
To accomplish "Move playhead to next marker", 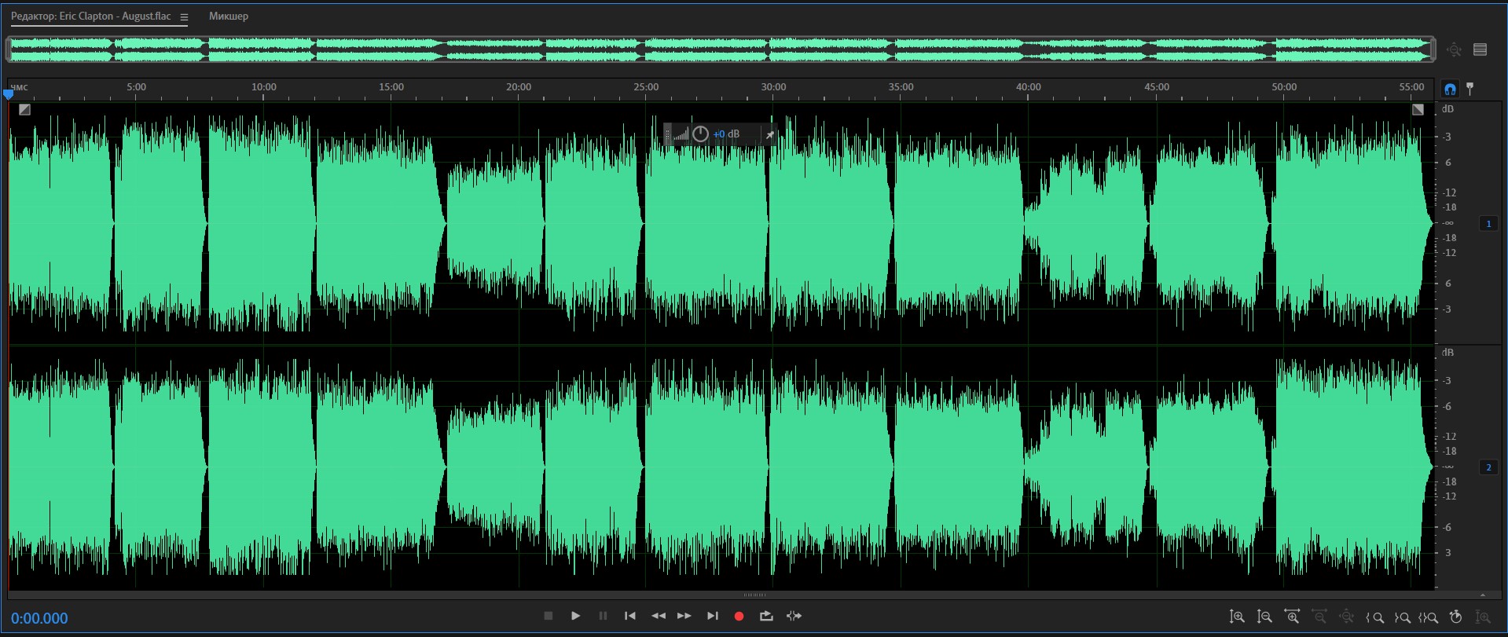I will click(713, 617).
